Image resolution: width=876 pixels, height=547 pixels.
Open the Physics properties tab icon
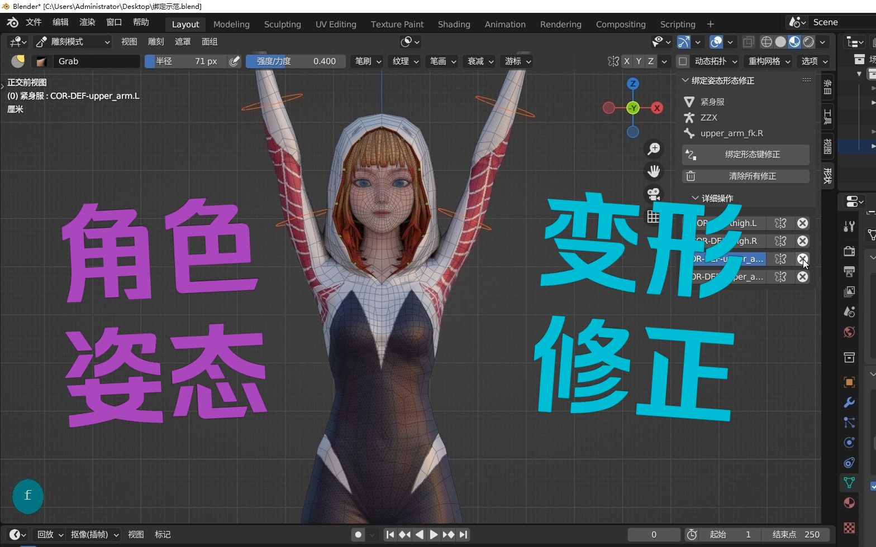(849, 443)
